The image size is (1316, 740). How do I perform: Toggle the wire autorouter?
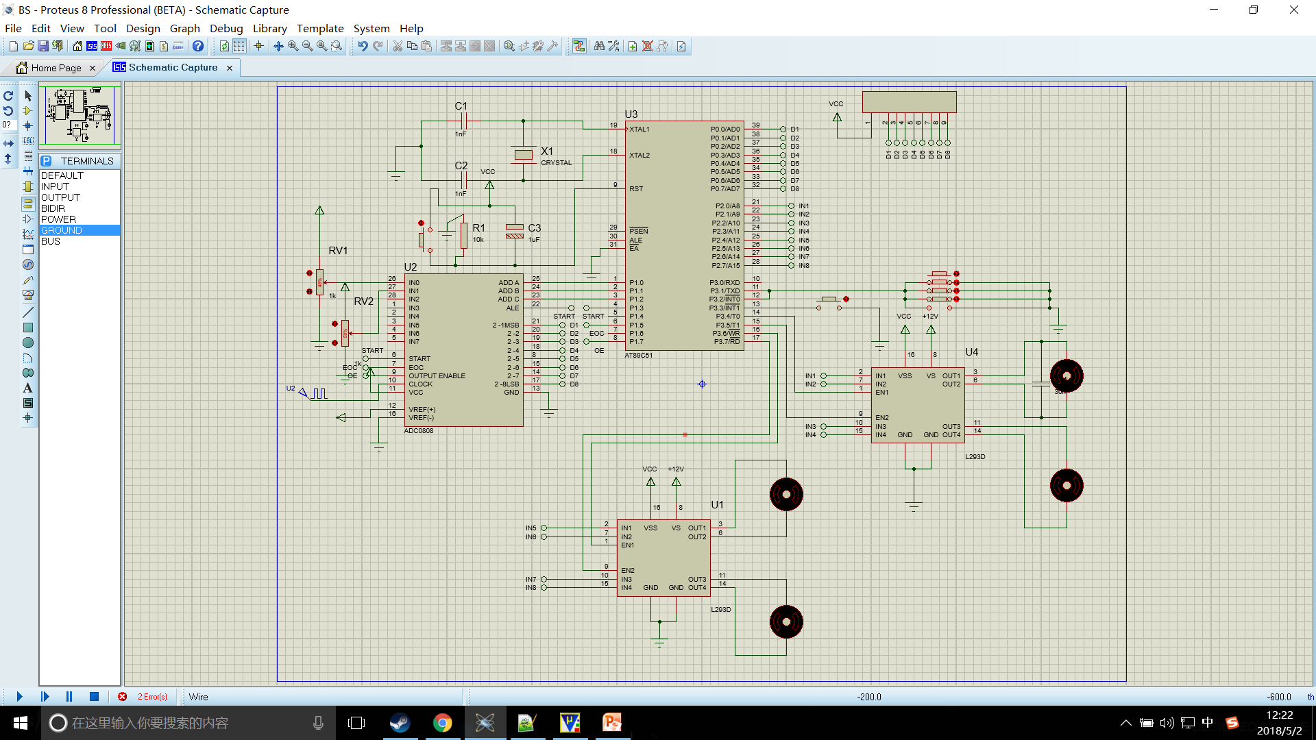(x=579, y=46)
